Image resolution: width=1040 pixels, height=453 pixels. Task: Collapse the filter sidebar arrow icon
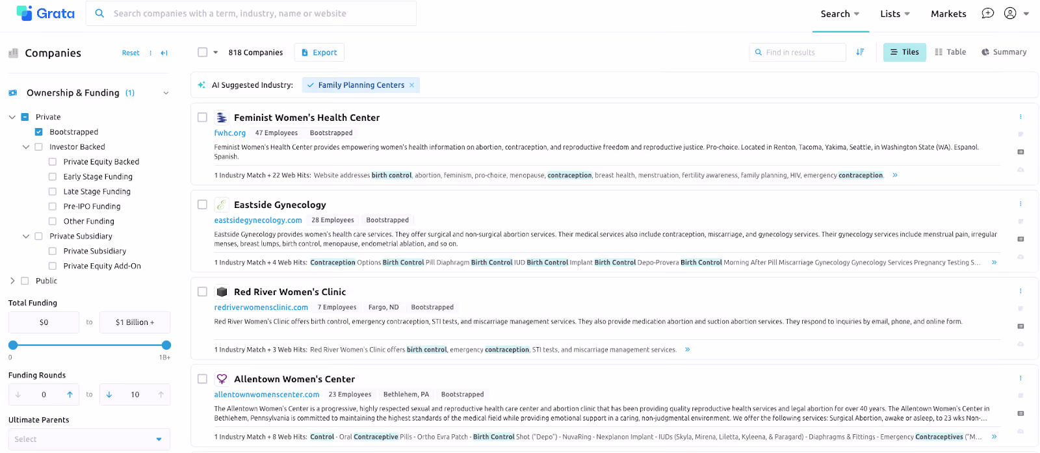click(164, 53)
